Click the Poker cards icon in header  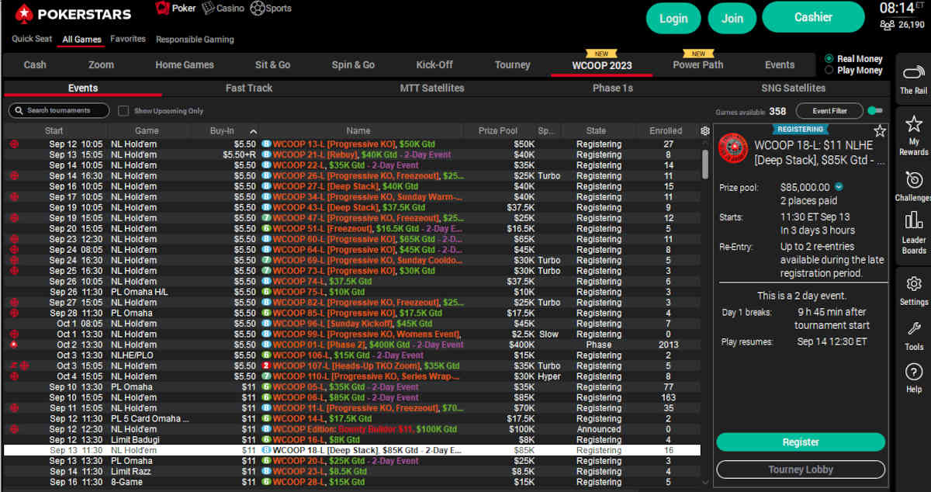(x=162, y=9)
